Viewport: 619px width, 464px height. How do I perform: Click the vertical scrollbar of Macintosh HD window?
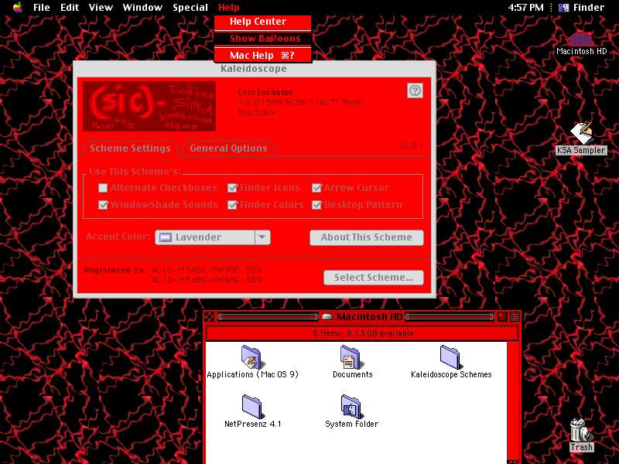(512, 401)
